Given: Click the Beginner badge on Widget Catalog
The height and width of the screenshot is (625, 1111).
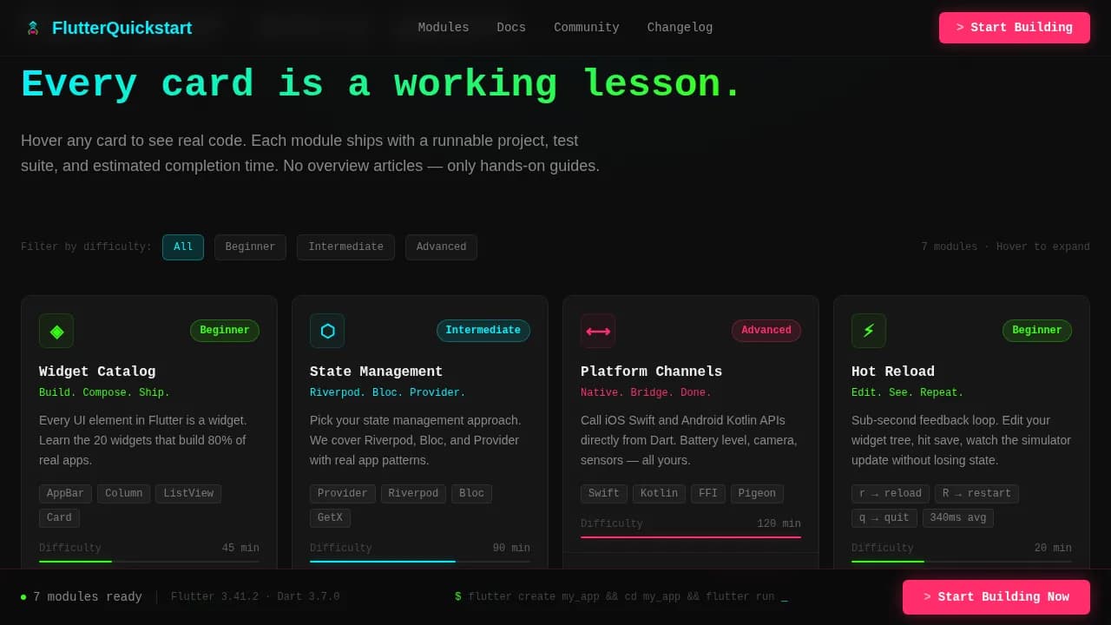Looking at the screenshot, I should [x=225, y=331].
